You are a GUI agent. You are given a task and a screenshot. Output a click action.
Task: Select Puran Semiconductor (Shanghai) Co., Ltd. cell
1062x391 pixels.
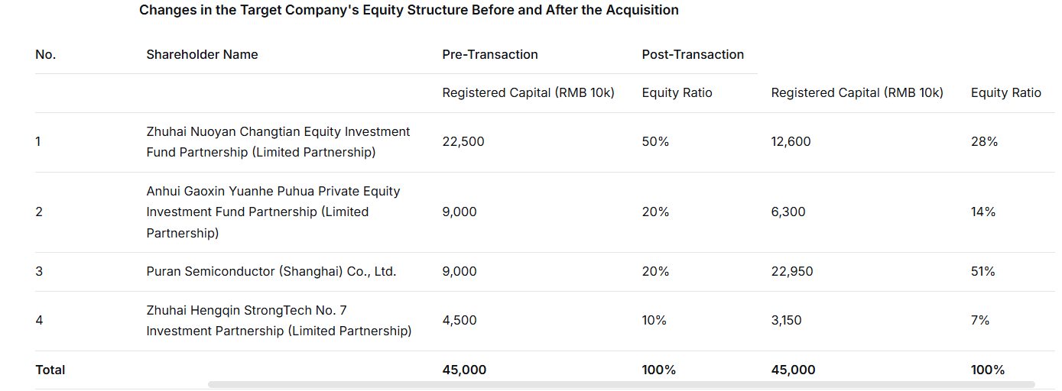pos(271,271)
